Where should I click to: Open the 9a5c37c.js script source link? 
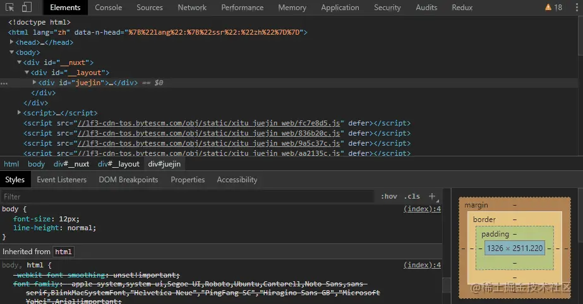(208, 143)
